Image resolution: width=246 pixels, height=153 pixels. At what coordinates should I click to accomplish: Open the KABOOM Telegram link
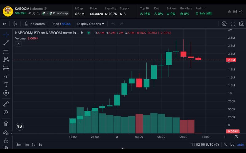(29, 13)
